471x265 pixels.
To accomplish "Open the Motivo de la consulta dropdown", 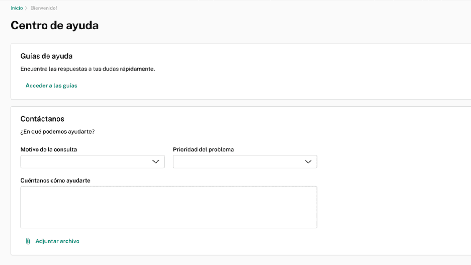I will click(x=85, y=162).
